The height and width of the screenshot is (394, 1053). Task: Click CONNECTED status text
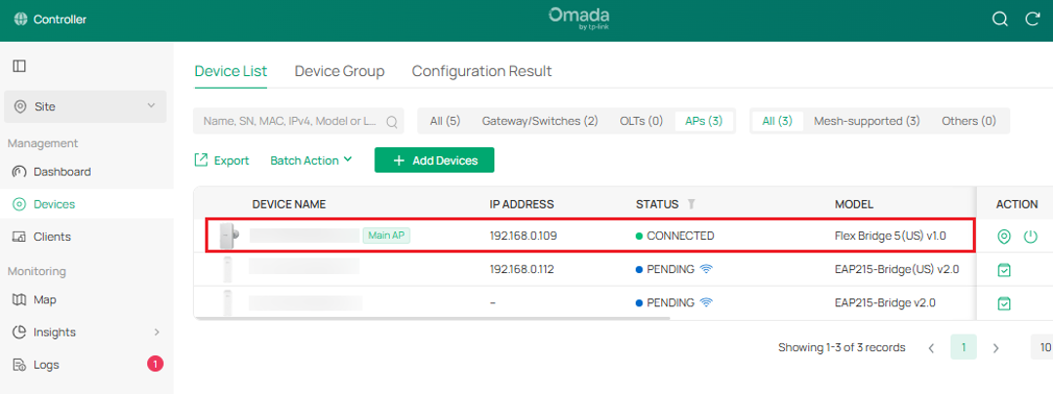tap(681, 236)
